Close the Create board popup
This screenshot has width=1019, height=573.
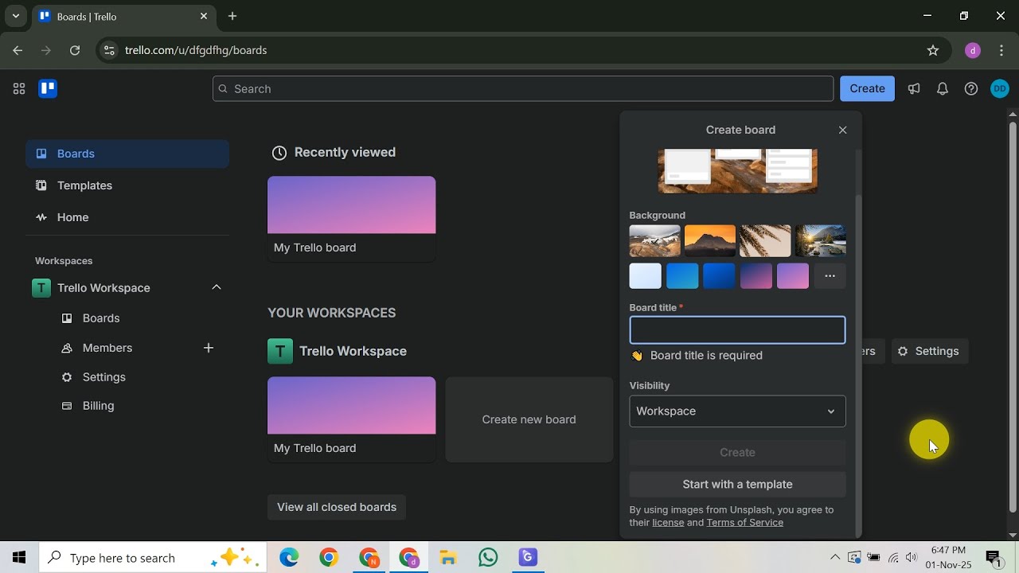pyautogui.click(x=843, y=130)
